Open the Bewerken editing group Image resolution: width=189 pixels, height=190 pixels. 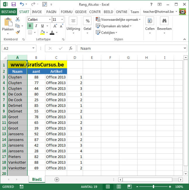pos(164,26)
